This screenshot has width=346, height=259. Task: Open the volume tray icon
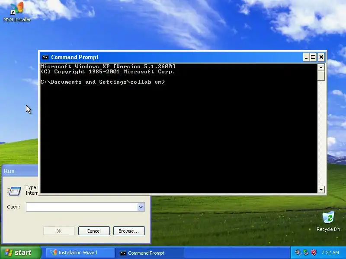tap(298, 253)
